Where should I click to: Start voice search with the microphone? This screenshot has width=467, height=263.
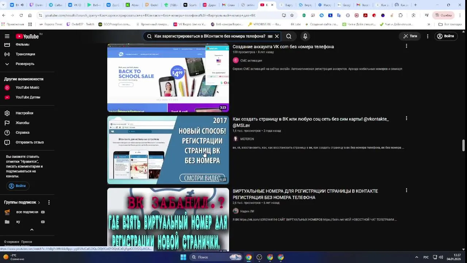(305, 36)
